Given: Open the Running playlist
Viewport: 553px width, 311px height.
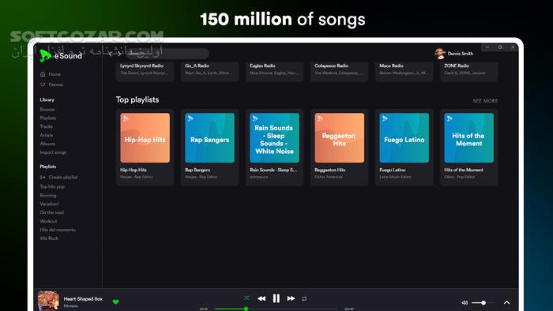Looking at the screenshot, I should [x=47, y=196].
